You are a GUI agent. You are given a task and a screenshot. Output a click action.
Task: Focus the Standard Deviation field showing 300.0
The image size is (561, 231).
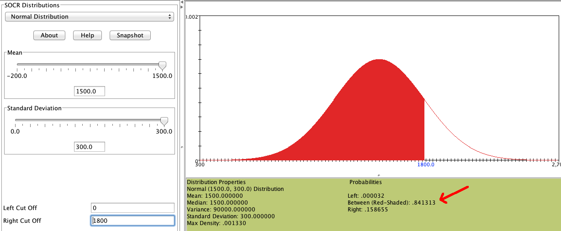tap(90, 147)
